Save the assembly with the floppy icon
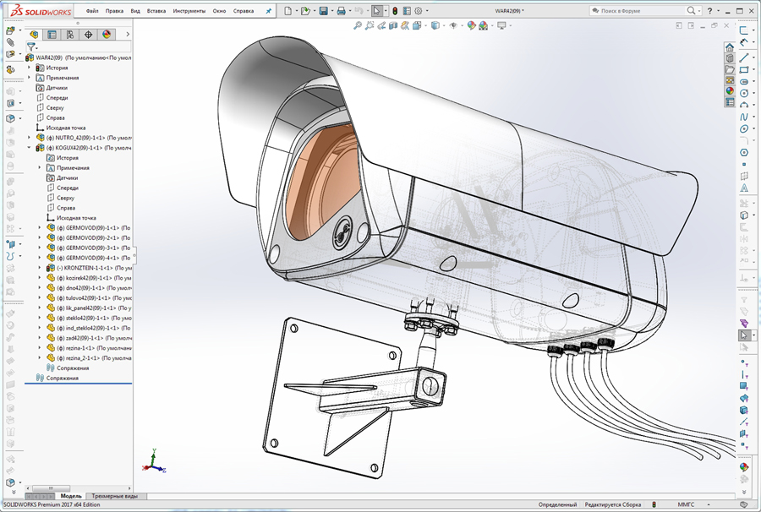761x512 pixels. (323, 11)
